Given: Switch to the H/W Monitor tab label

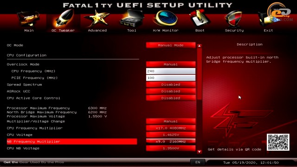Looking at the screenshot, I should pyautogui.click(x=166, y=31).
